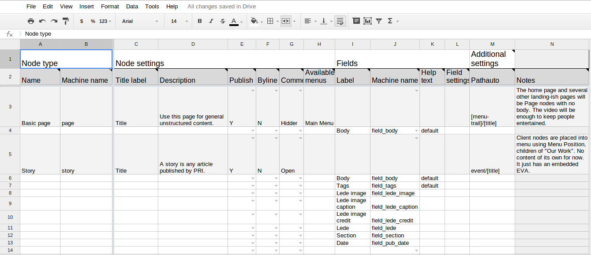Toggle italic text style
This screenshot has height=255, width=591.
pos(211,21)
